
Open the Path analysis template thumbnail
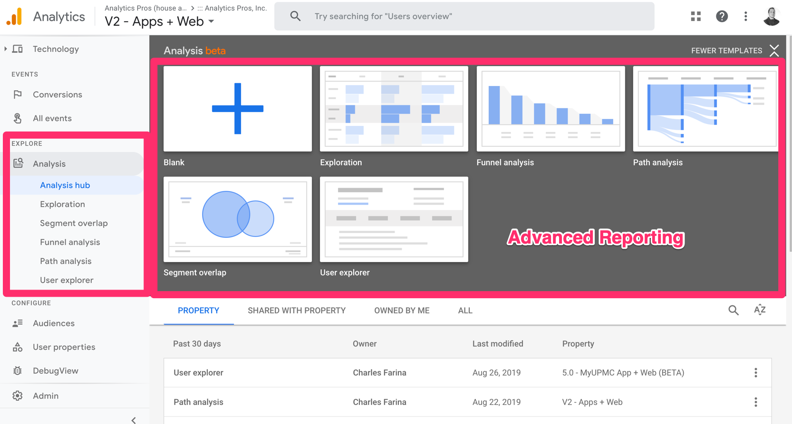pos(705,109)
